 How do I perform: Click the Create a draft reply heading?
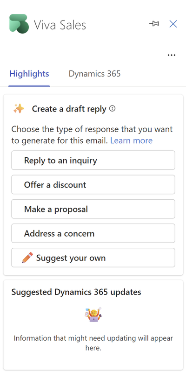click(69, 109)
